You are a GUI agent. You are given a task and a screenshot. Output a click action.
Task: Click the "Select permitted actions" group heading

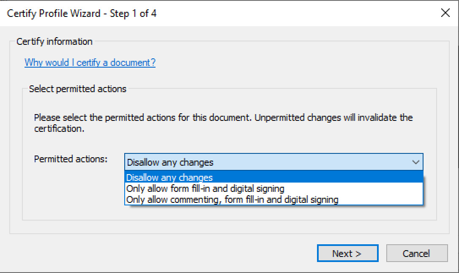tap(76, 89)
